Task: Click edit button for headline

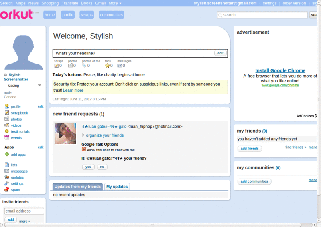Action: click(220, 53)
